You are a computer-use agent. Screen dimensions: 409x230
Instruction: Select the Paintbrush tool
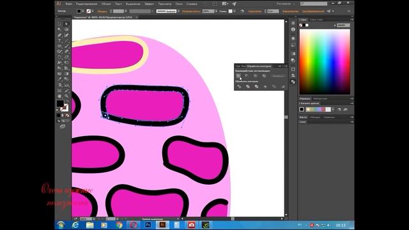click(x=66, y=45)
